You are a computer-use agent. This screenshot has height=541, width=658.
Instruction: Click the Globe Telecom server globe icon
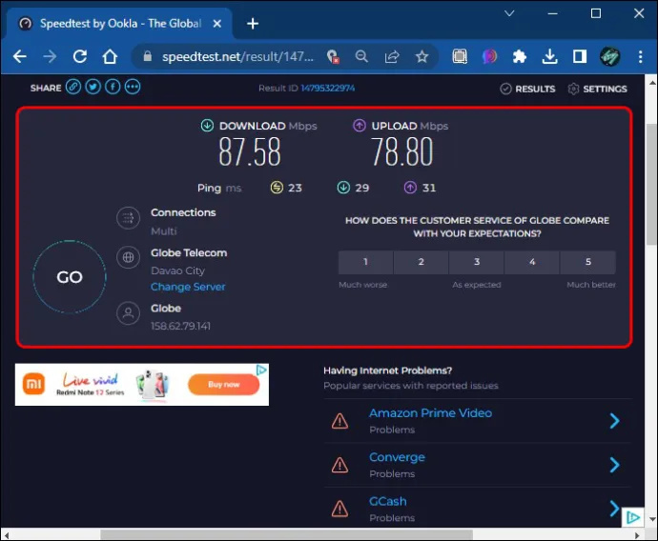(128, 257)
